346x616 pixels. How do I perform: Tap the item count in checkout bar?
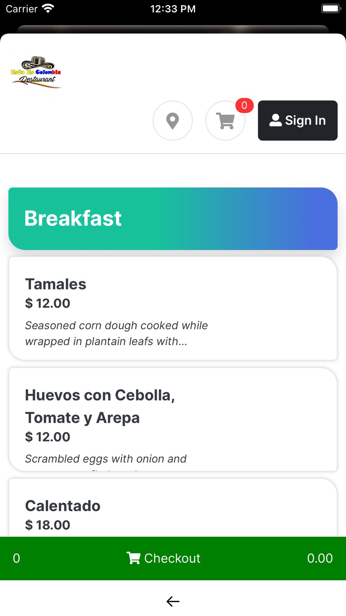(16, 558)
